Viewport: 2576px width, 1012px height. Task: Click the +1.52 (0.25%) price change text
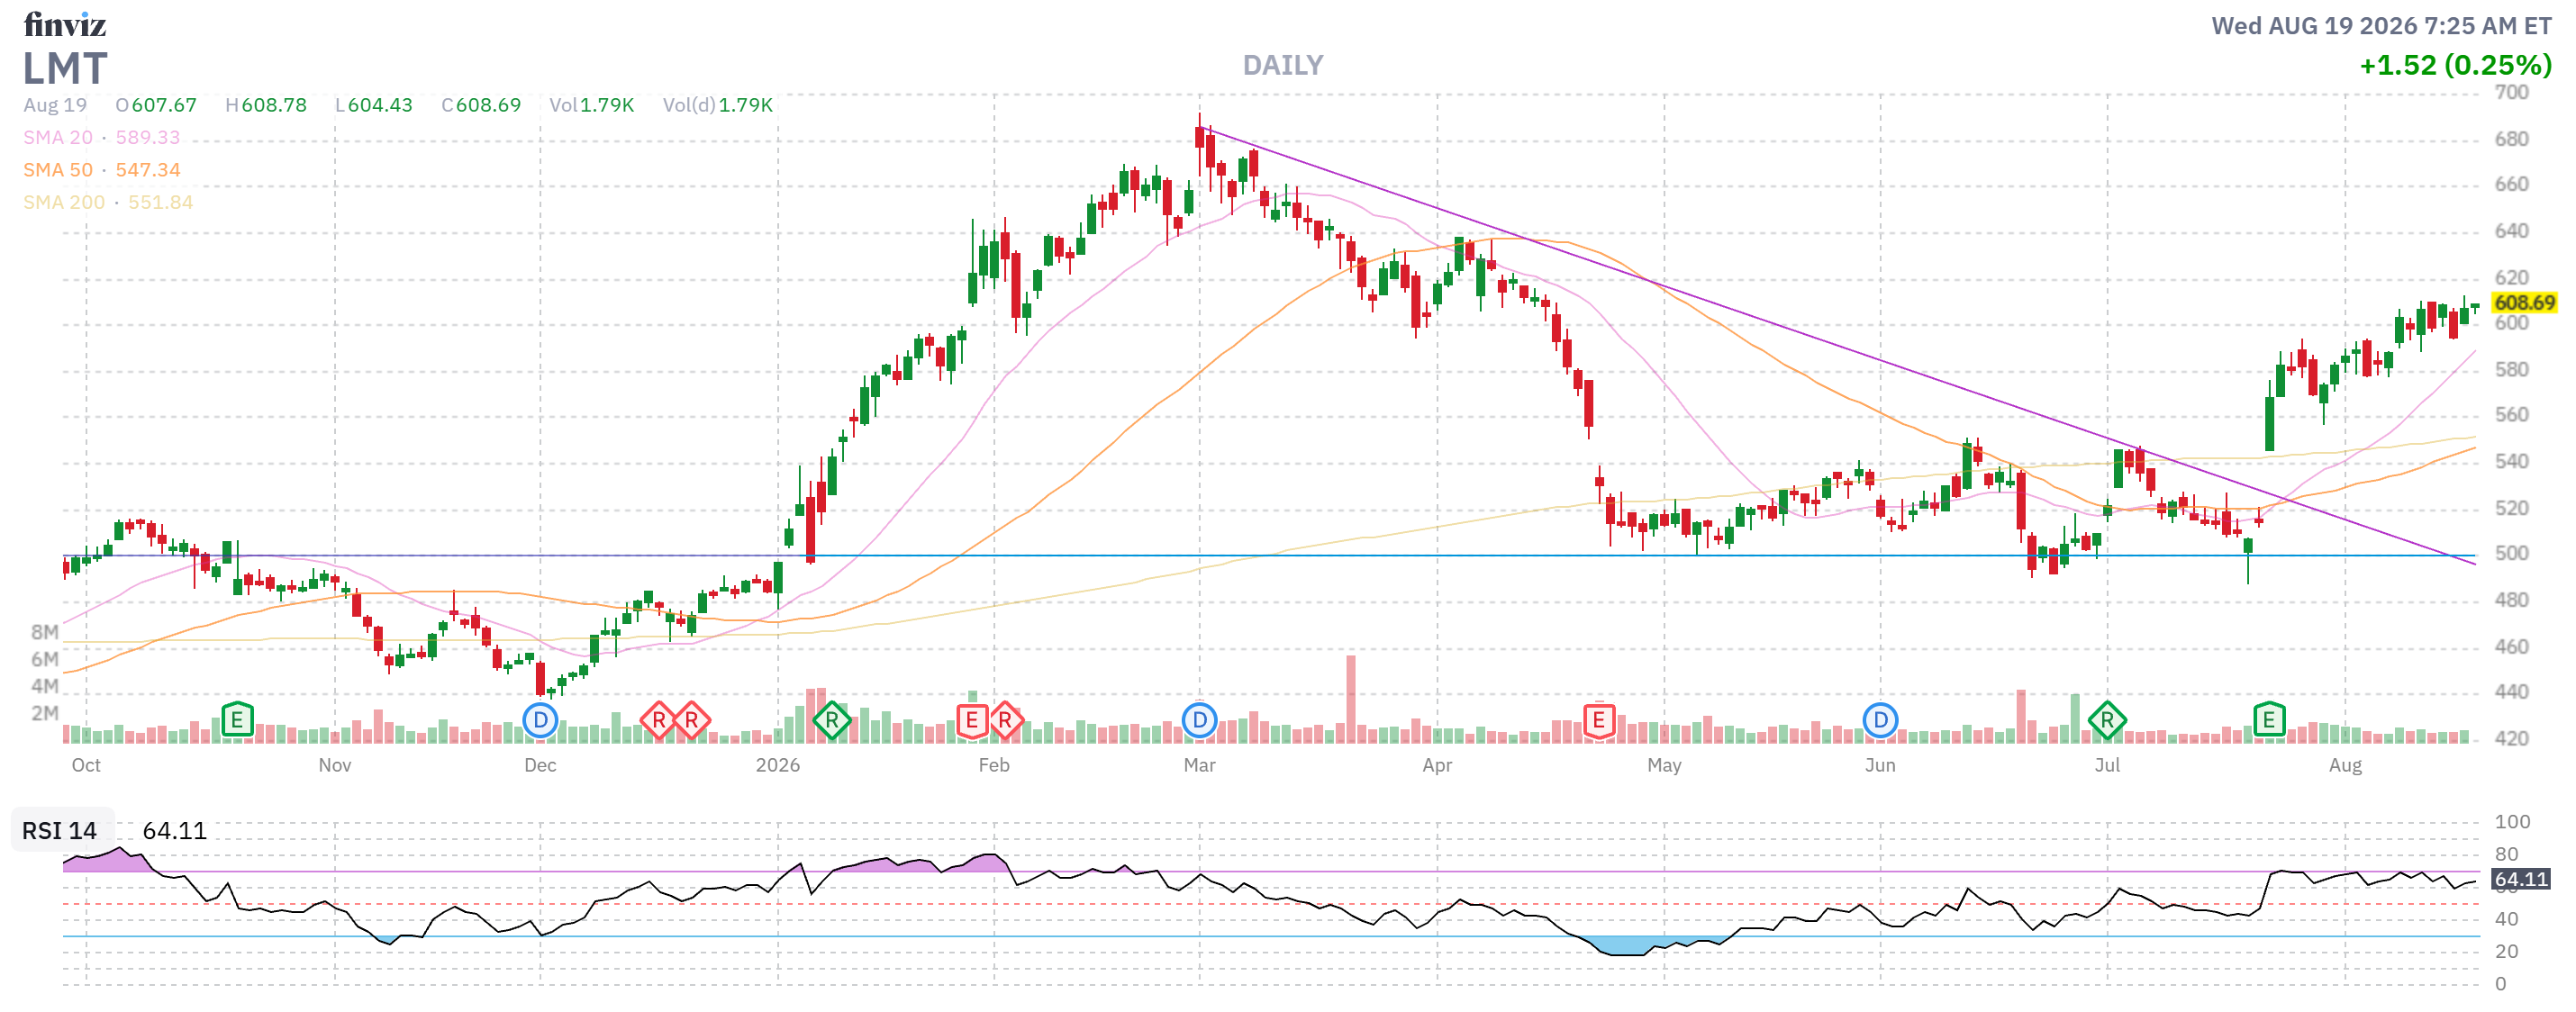tap(2455, 65)
